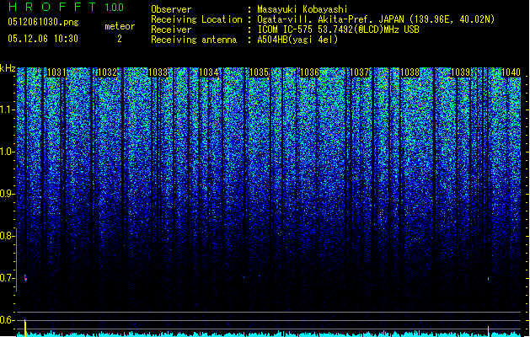The image size is (530, 337).
Task: Click the 'Receiving antenna' label
Action: pyautogui.click(x=194, y=40)
